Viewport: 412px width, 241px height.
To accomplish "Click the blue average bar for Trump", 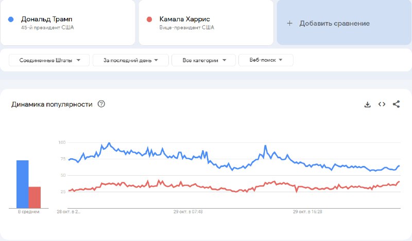I will (x=23, y=184).
